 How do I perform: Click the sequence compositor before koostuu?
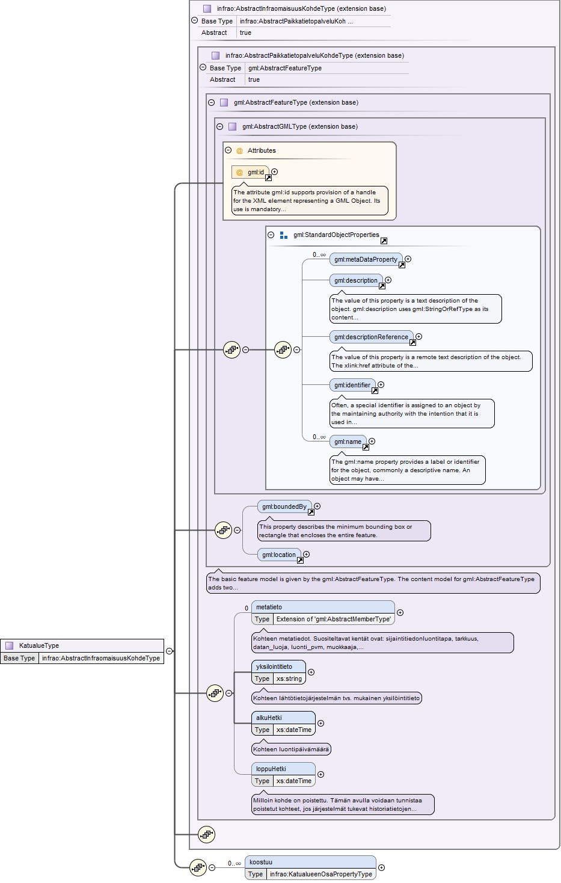[x=198, y=867]
